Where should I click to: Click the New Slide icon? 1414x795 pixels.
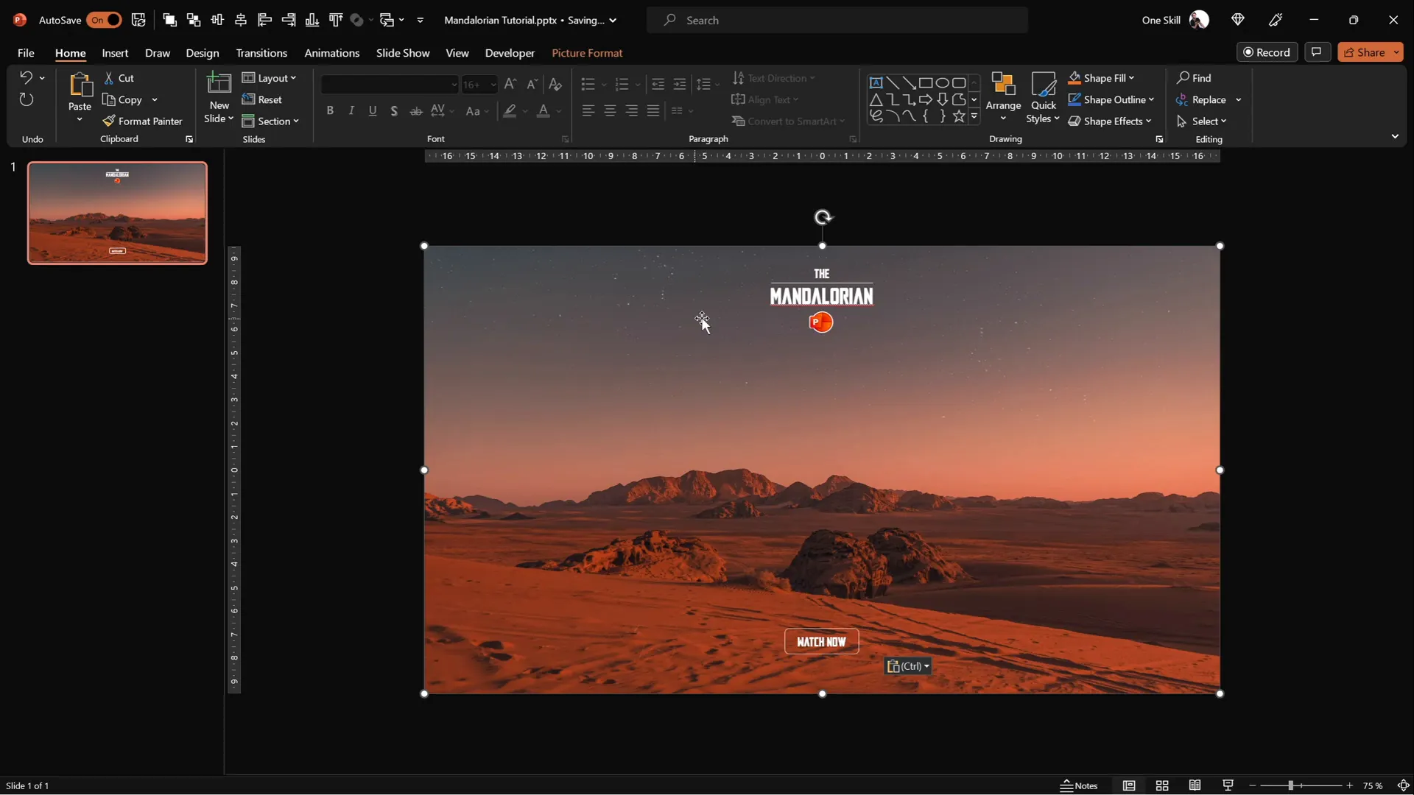tap(219, 83)
